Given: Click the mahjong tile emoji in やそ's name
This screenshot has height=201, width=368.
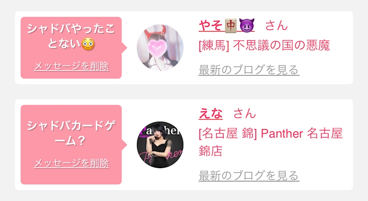Looking at the screenshot, I should (x=230, y=25).
